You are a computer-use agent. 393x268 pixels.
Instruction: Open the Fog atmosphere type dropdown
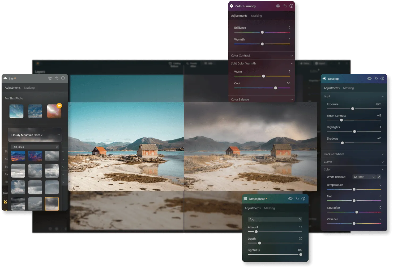pyautogui.click(x=275, y=219)
